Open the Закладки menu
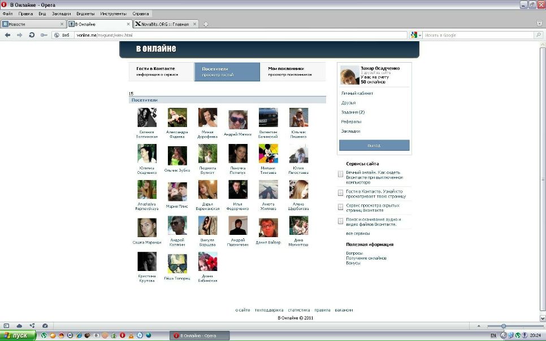546x341 pixels. (x=61, y=14)
